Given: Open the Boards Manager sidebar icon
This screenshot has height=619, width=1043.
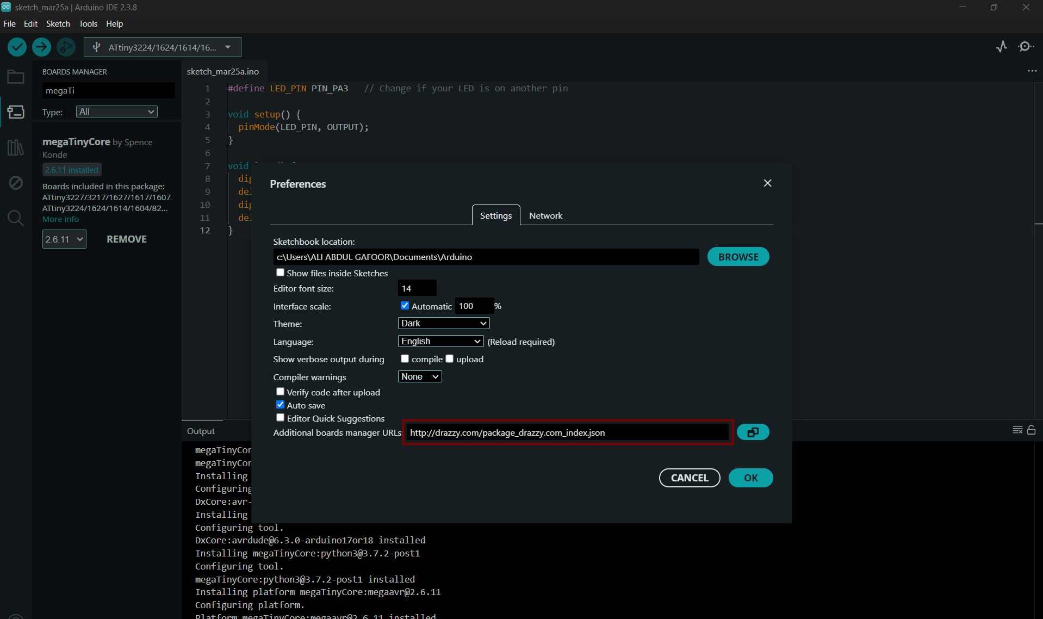Looking at the screenshot, I should click(x=15, y=112).
